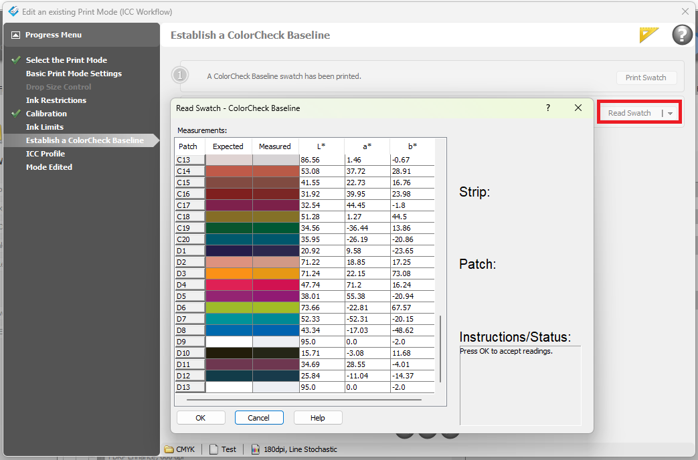Click the help icon on the Read Swatch dialog
This screenshot has height=460, width=698.
pos(547,108)
